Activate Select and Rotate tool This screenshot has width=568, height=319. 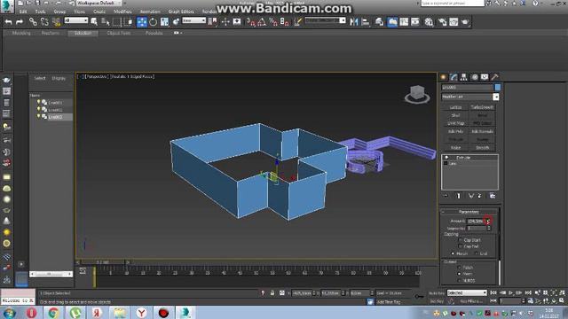(154, 22)
